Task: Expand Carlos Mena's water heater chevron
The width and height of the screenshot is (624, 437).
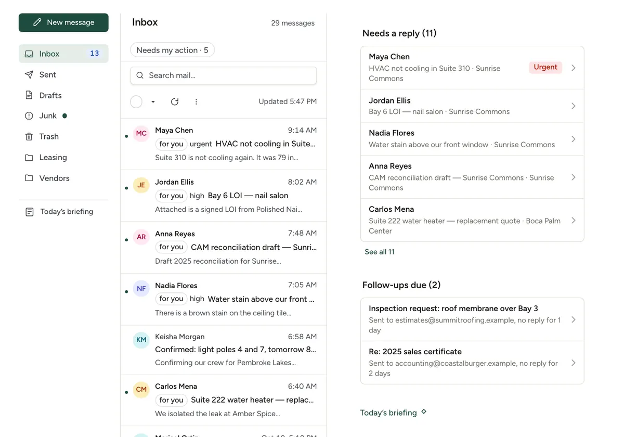Action: tap(574, 221)
